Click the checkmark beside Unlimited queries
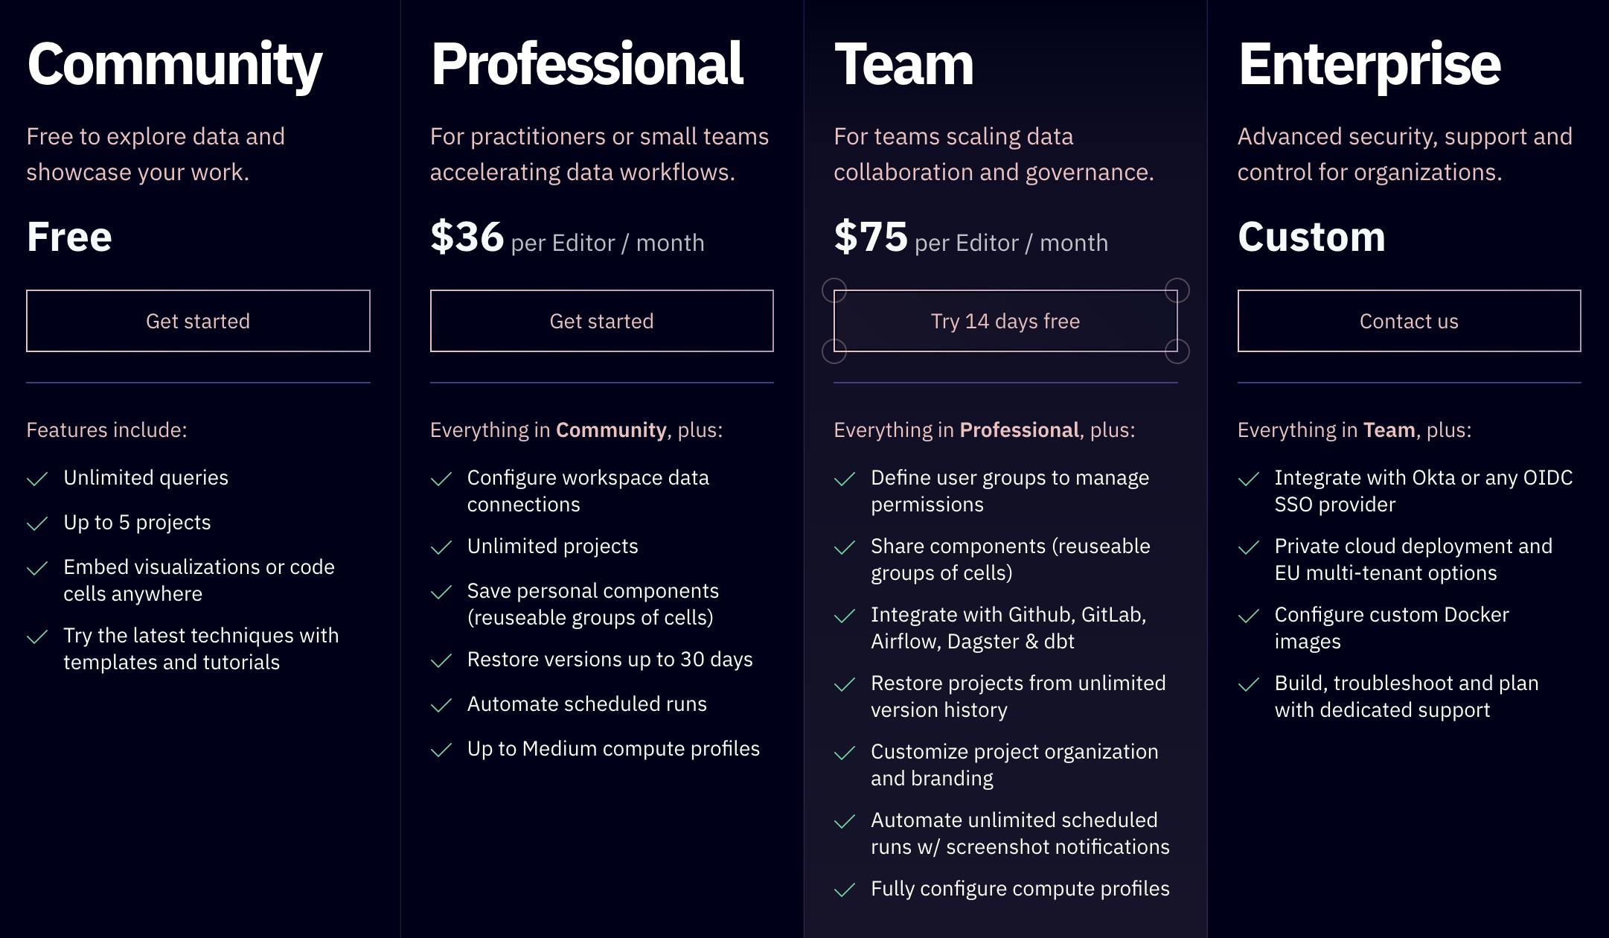Screen dimensions: 1609x938 37,479
